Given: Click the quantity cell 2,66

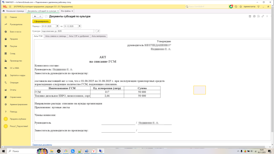Looking at the screenshot, I should 107,96.
